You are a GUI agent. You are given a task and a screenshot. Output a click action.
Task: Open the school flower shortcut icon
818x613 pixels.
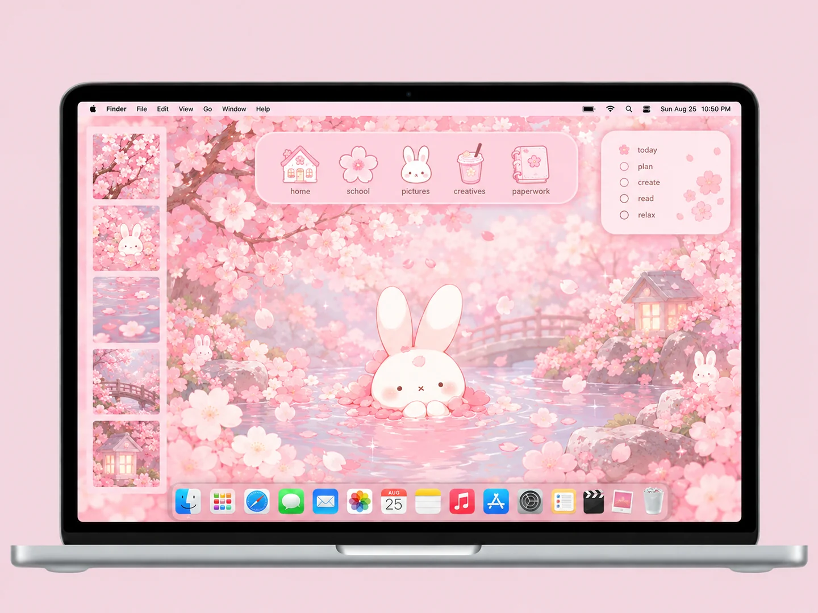coord(358,165)
